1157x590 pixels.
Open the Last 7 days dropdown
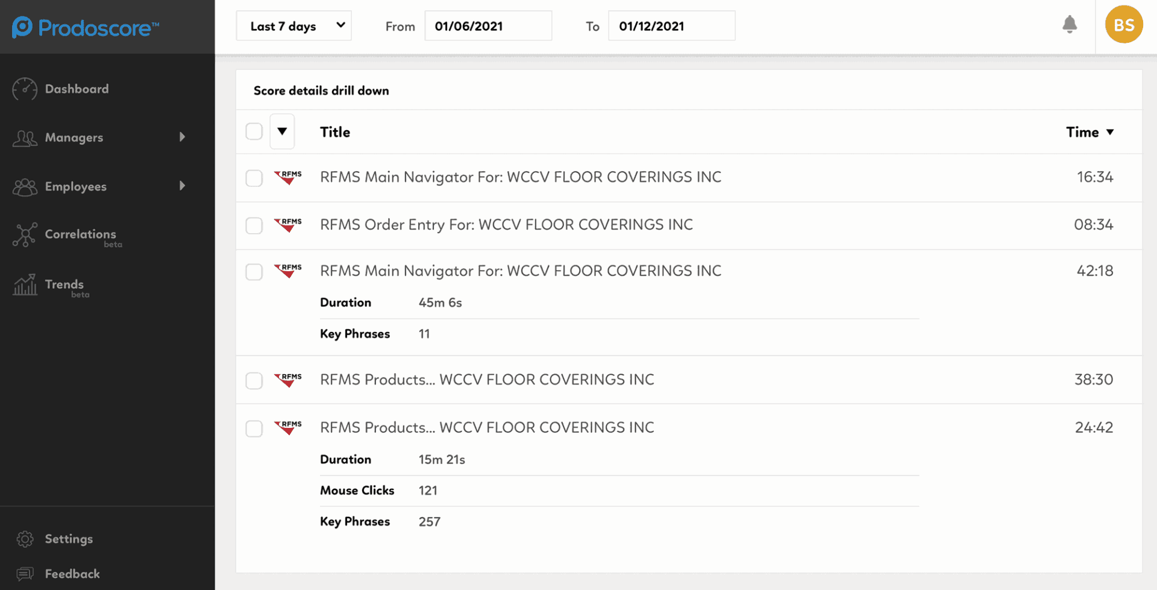pos(293,26)
